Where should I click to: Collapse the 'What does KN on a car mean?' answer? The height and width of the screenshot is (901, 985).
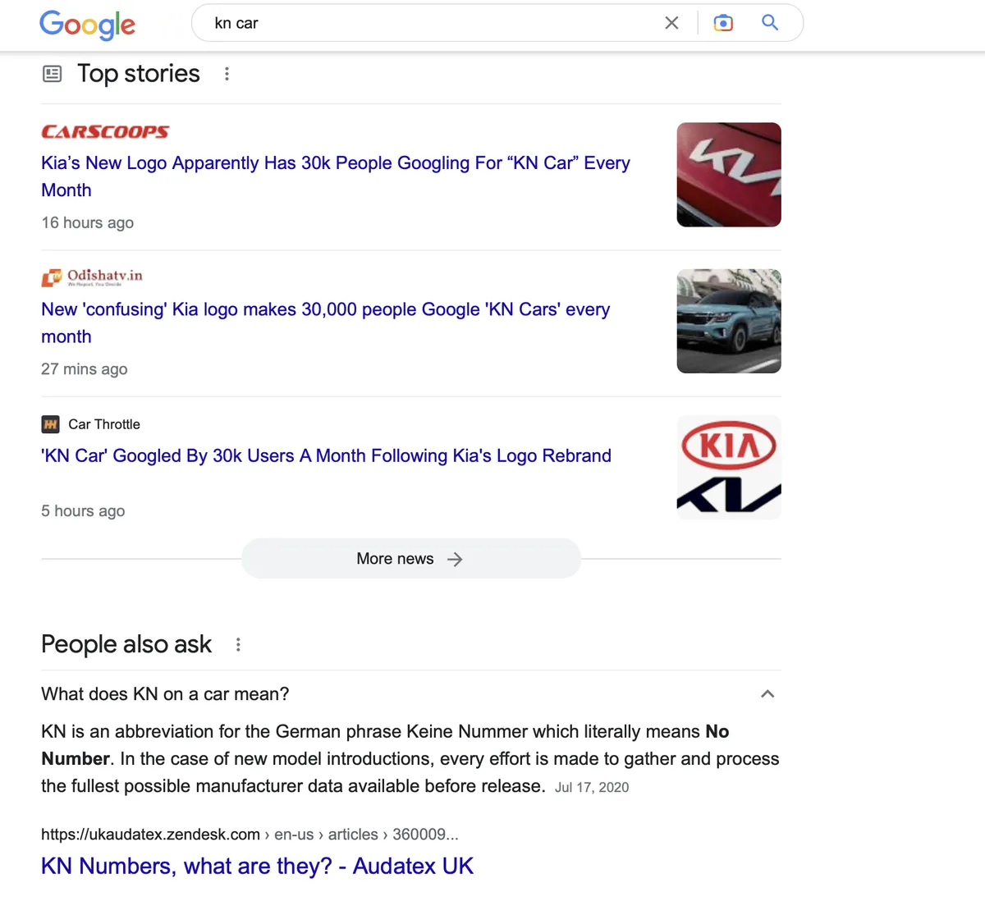(x=767, y=694)
